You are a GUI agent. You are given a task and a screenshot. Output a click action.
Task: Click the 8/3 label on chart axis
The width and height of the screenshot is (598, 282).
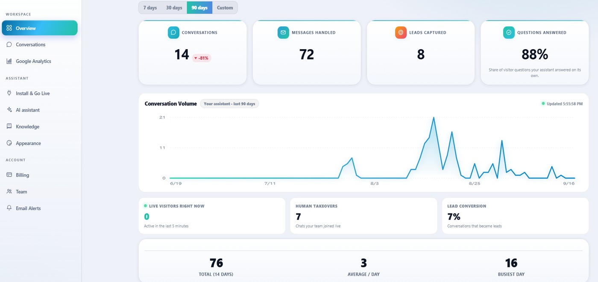pyautogui.click(x=374, y=183)
